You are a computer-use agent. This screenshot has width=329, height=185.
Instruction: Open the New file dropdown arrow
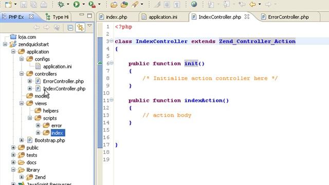point(15,4)
